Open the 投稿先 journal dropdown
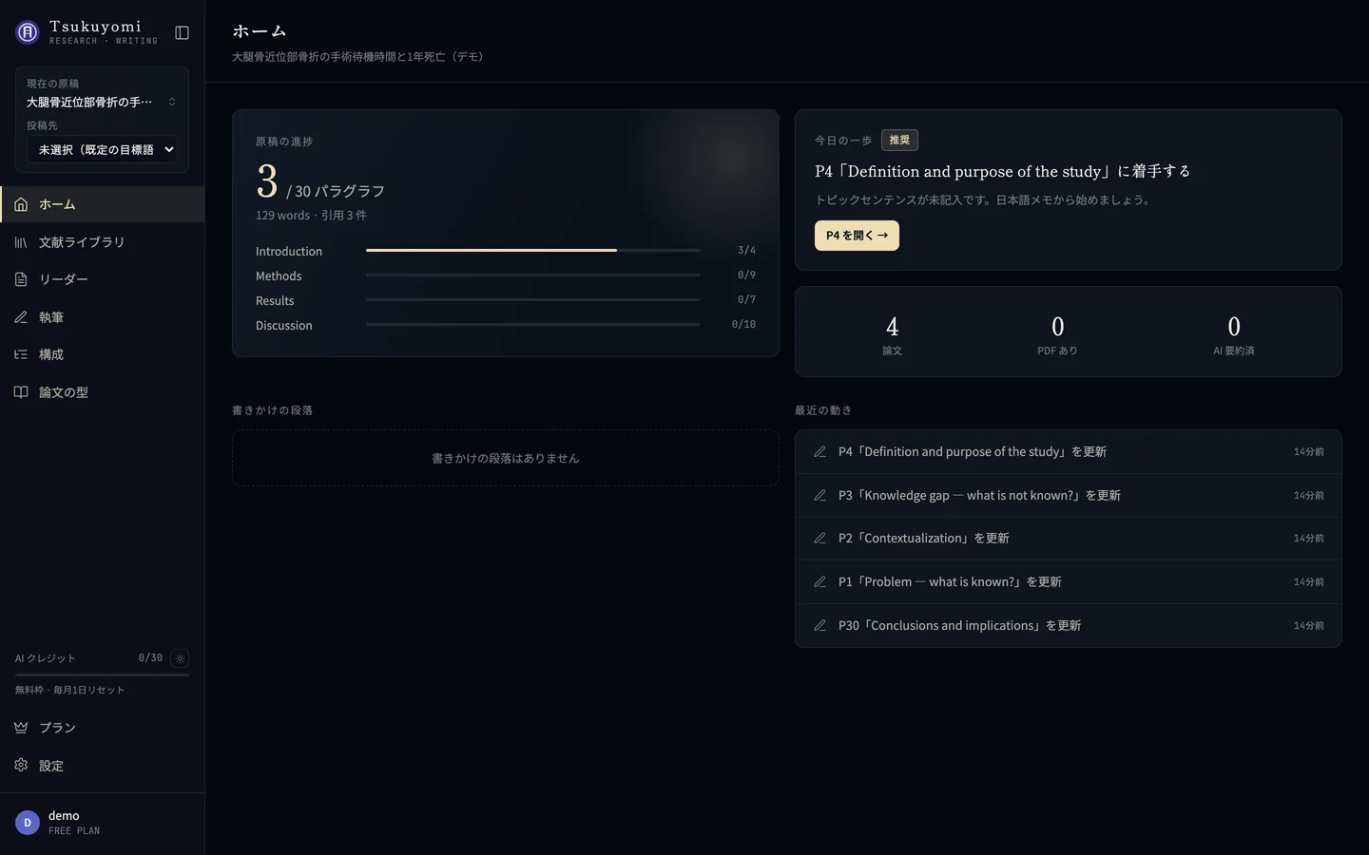 [102, 149]
